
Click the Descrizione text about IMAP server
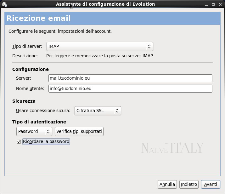click(100, 56)
